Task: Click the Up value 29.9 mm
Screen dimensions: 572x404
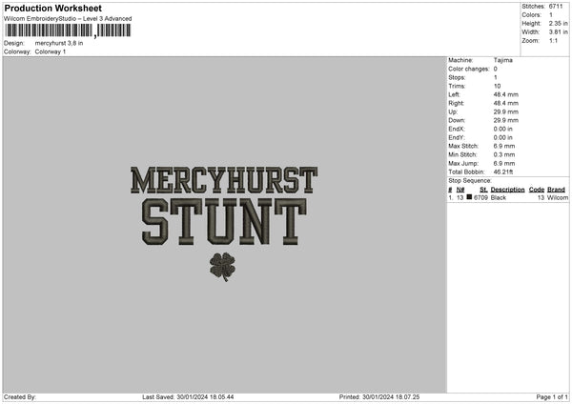Action: 506,111
